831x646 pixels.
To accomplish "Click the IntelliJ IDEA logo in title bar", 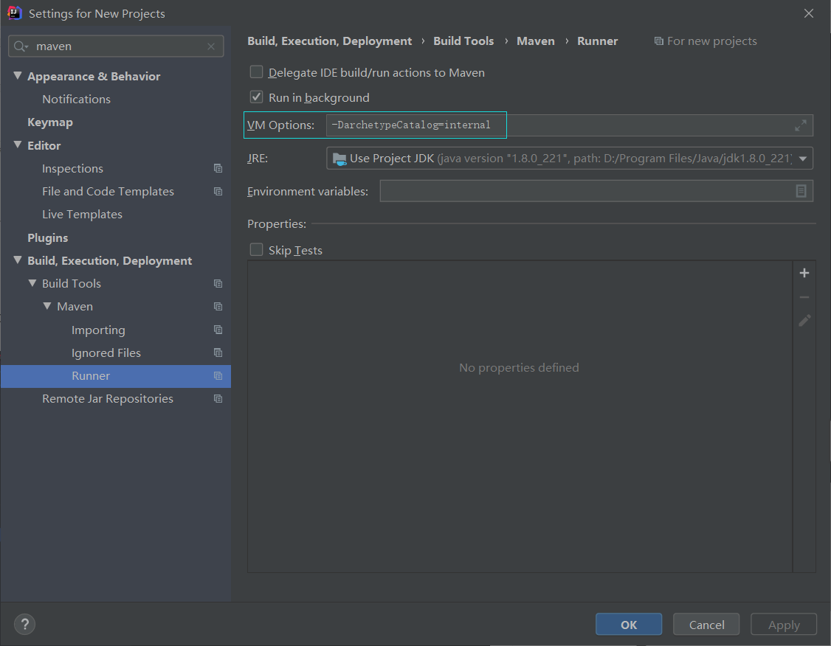I will click(x=14, y=13).
